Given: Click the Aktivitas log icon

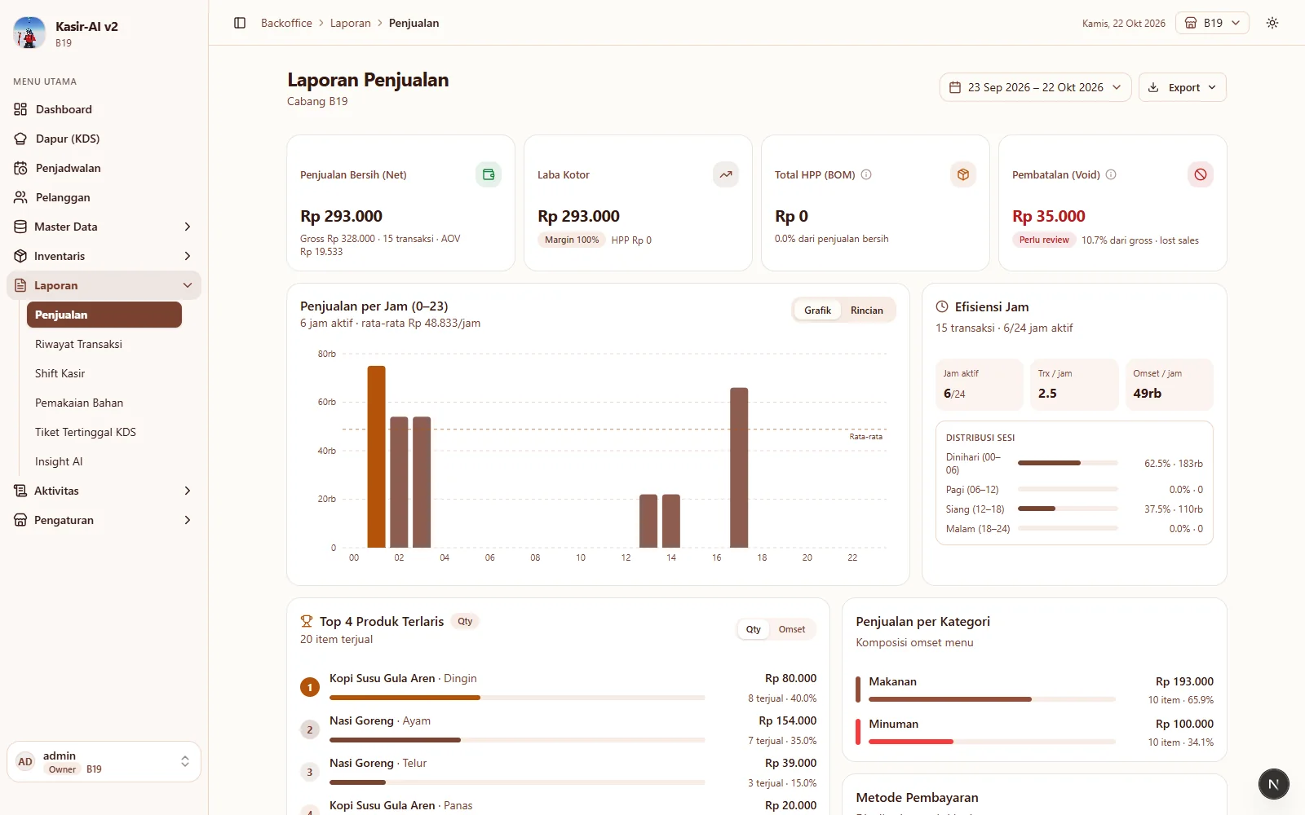Looking at the screenshot, I should (x=20, y=491).
